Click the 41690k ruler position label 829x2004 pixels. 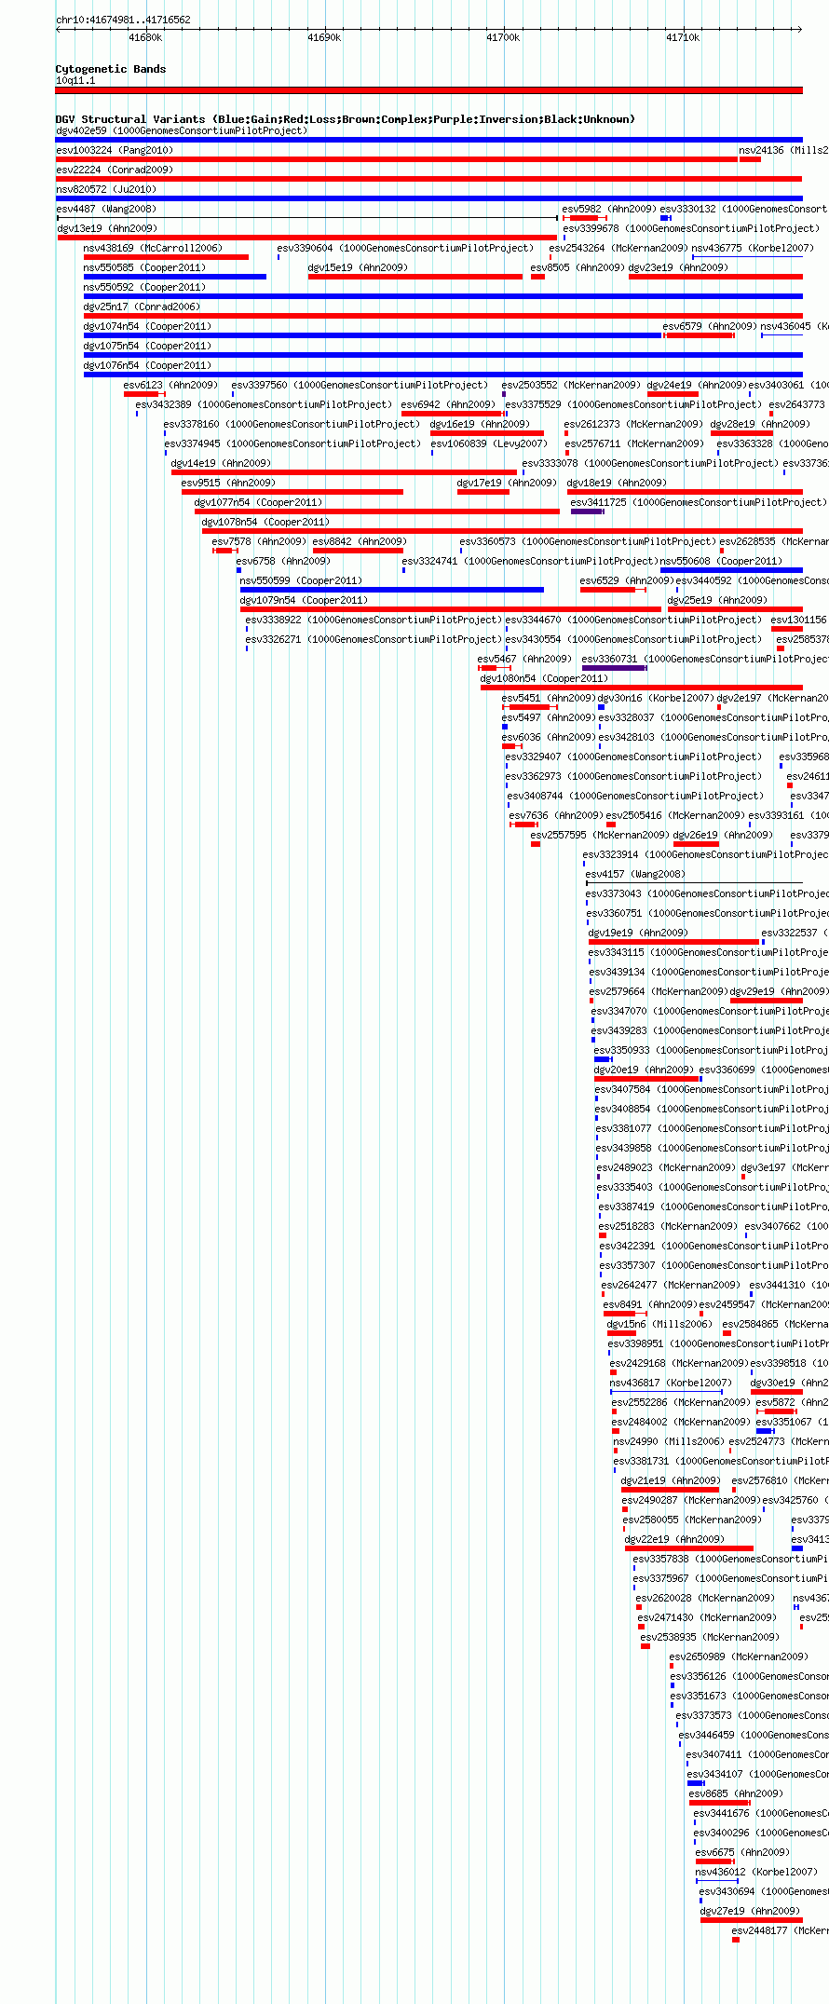[x=324, y=37]
